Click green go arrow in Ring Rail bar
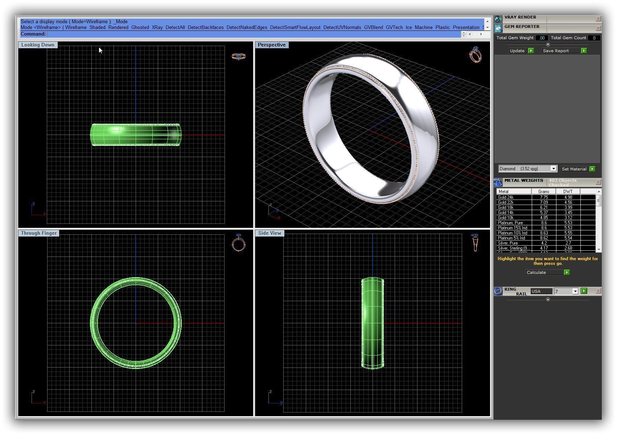The width and height of the screenshot is (617, 435). tap(584, 291)
